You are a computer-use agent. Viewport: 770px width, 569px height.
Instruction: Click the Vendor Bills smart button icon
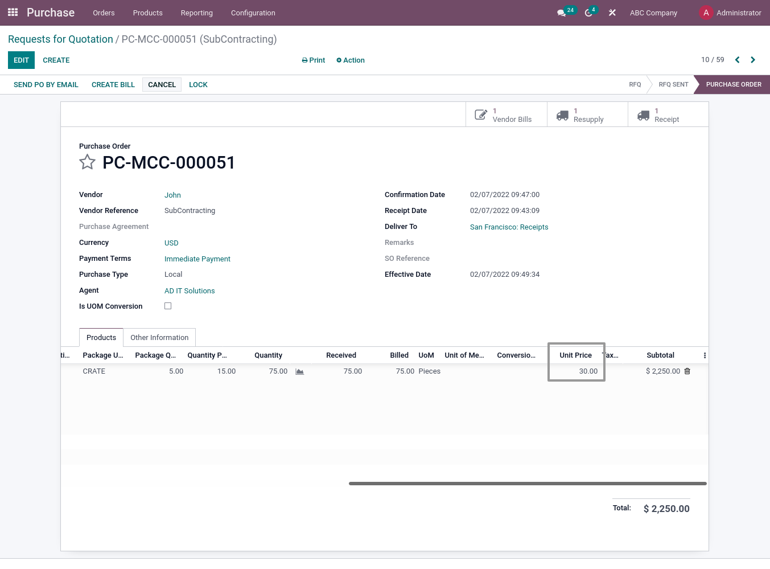(481, 114)
